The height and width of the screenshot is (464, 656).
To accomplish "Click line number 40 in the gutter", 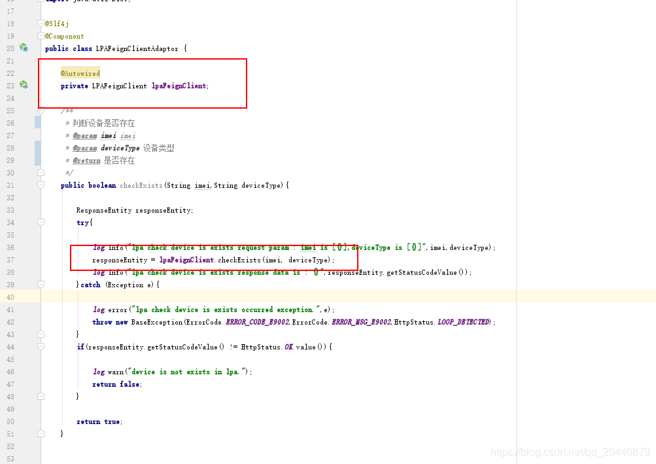I will (x=10, y=297).
